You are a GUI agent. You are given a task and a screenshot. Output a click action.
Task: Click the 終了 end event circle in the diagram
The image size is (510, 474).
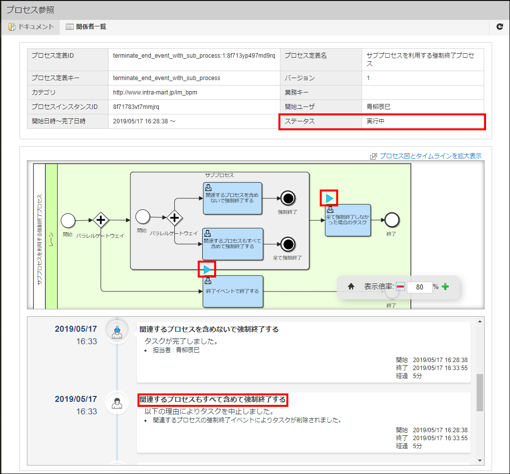(x=391, y=220)
